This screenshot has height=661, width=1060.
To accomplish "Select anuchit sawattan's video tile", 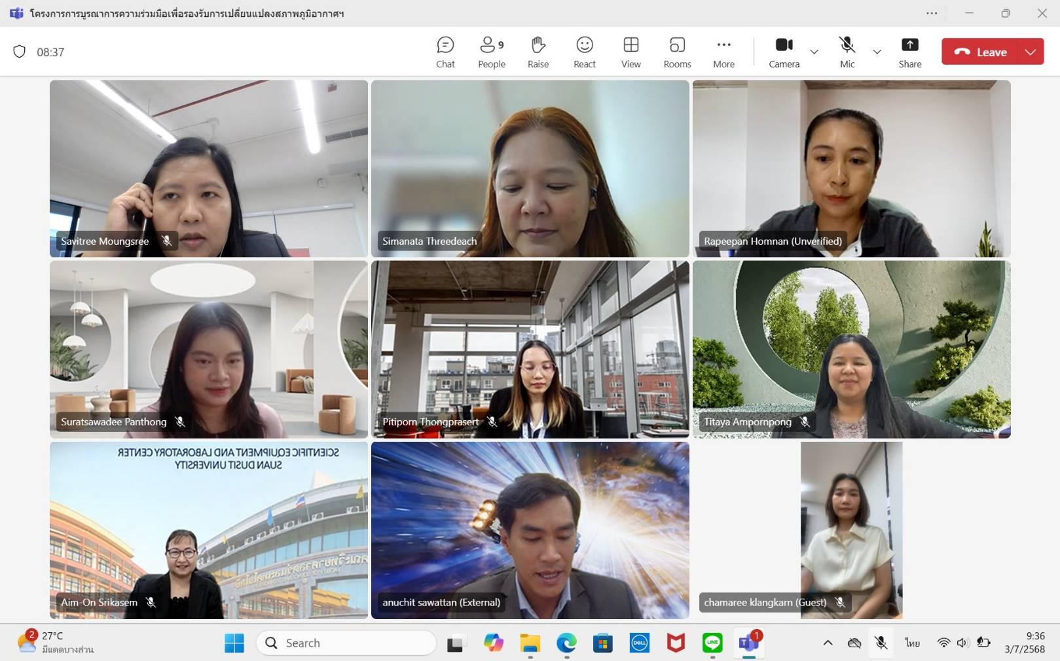I will (530, 530).
